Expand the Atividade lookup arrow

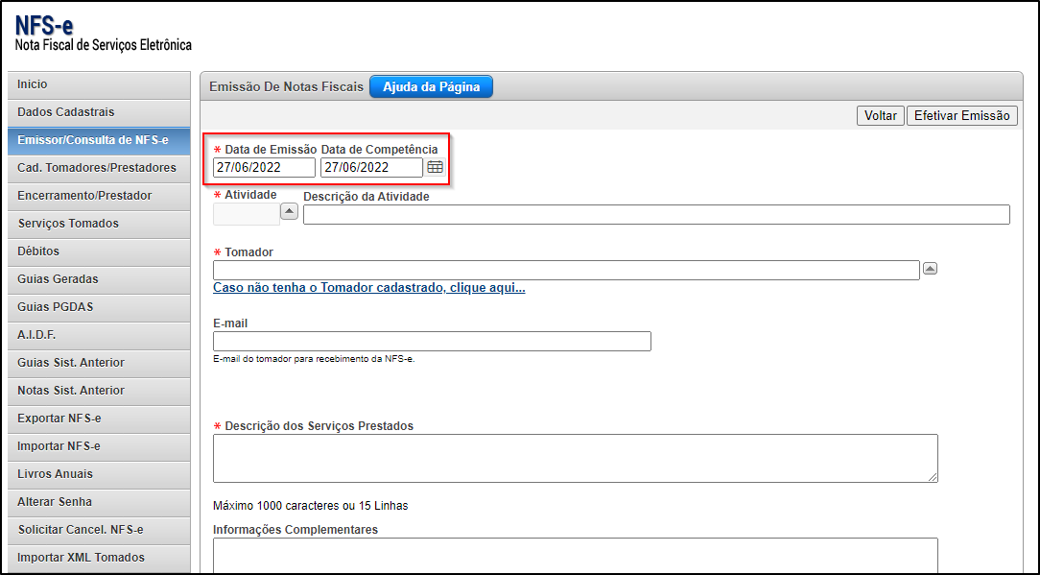tap(289, 211)
